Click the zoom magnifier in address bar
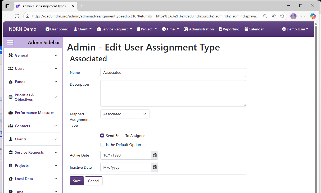Screen dimensions: 321x193 [x=265, y=16]
